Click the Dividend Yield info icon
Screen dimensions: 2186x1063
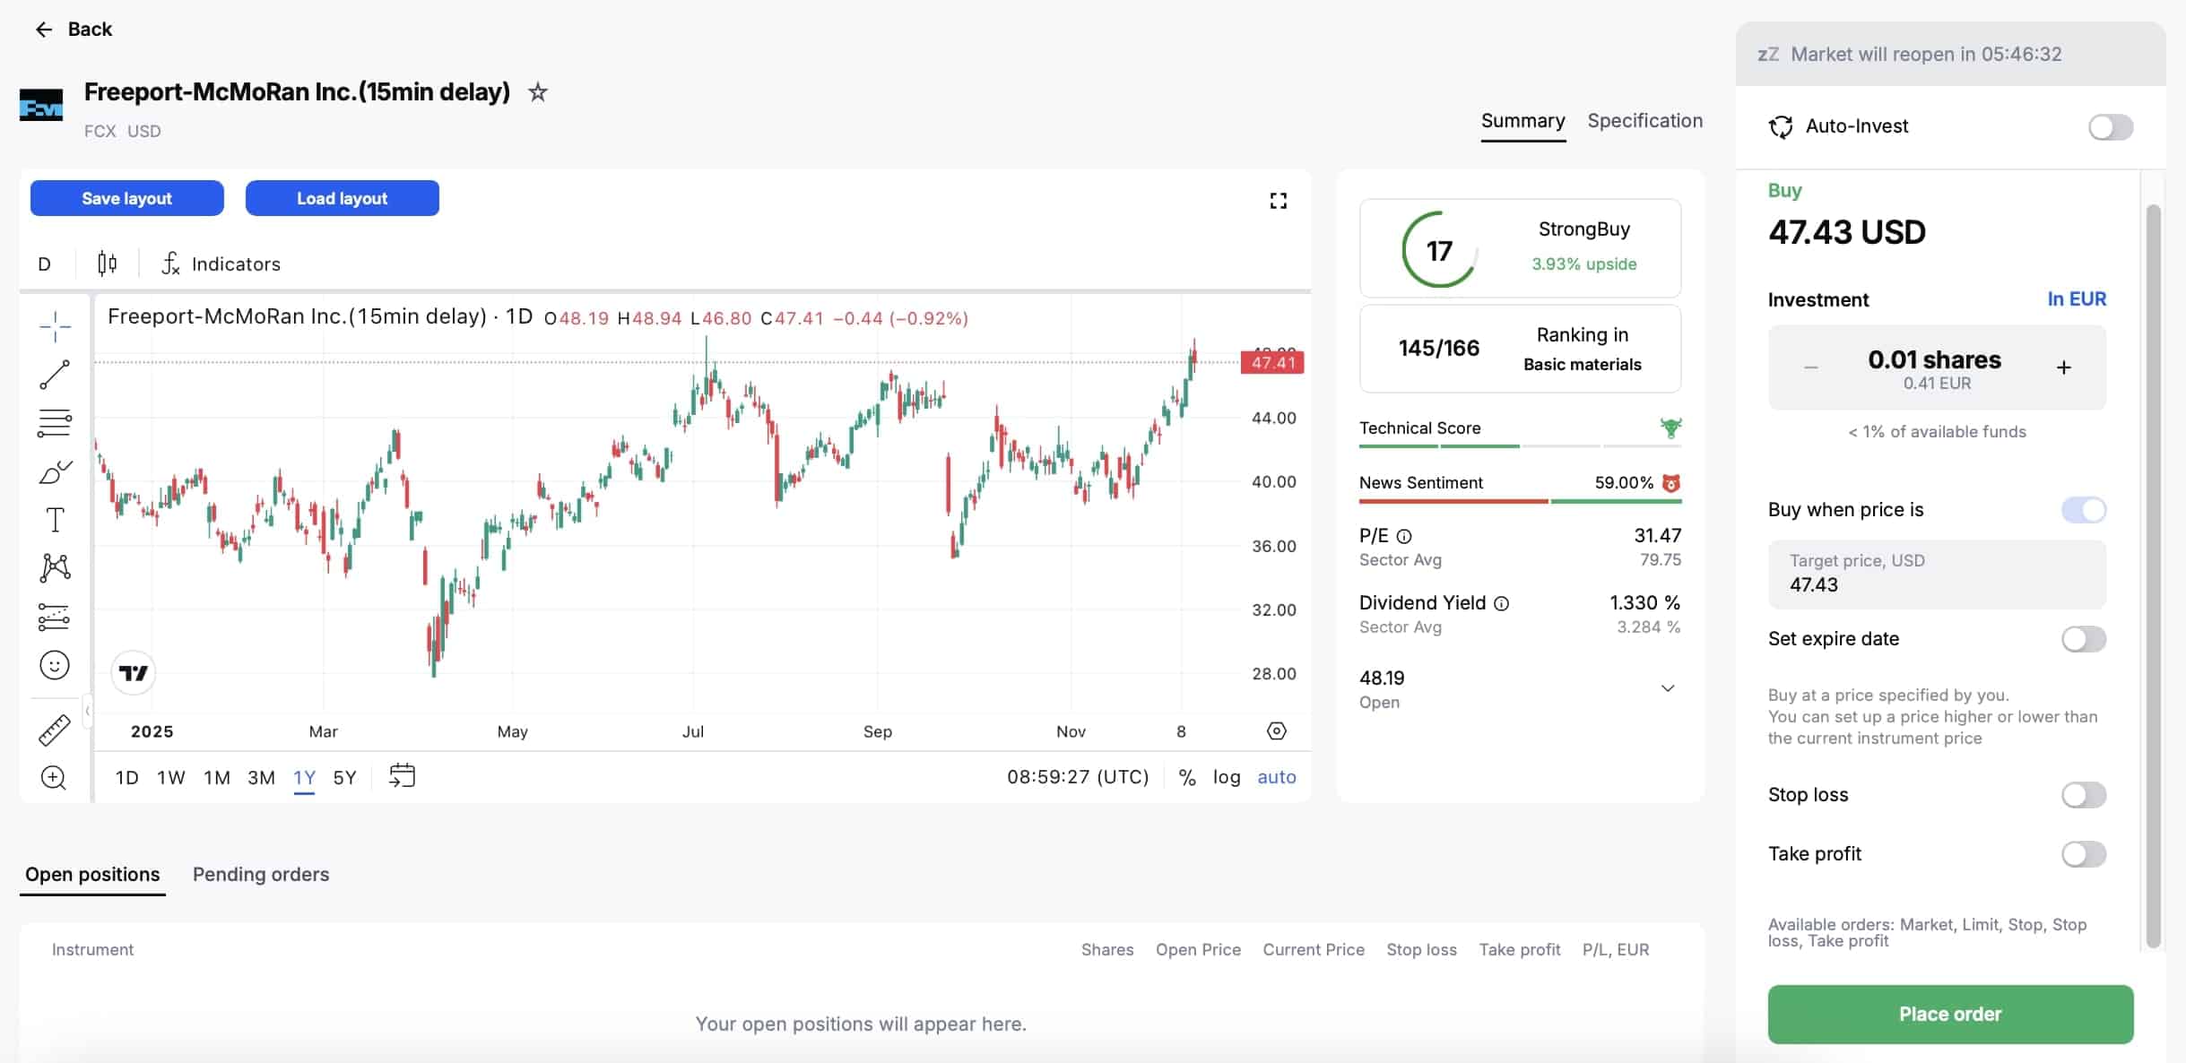pos(1501,603)
